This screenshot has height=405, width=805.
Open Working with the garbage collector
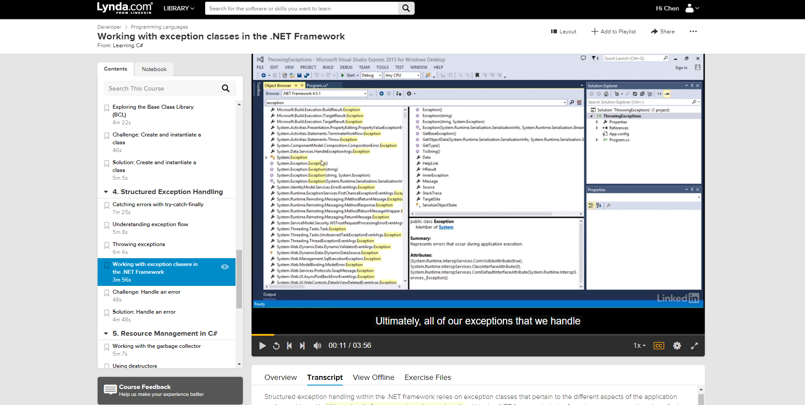157,346
